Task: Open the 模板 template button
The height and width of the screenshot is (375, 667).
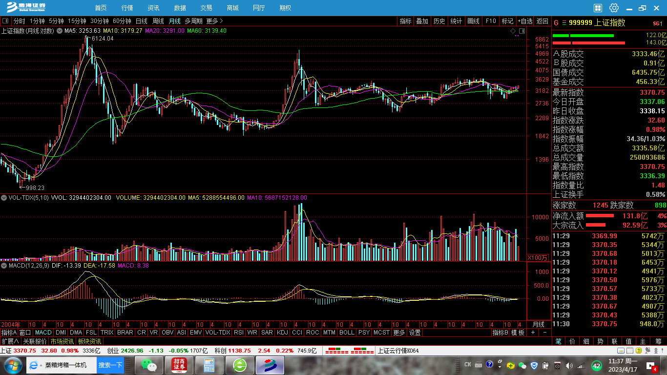Action: [x=518, y=333]
